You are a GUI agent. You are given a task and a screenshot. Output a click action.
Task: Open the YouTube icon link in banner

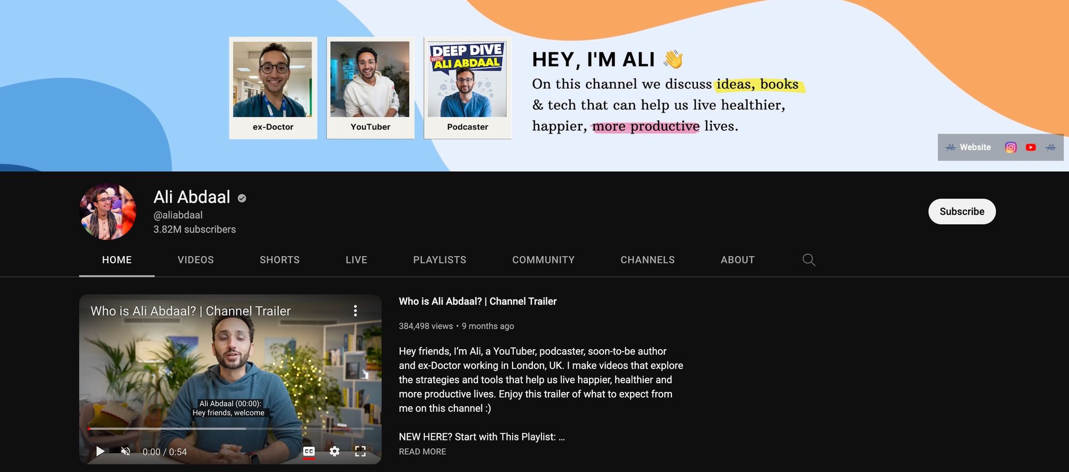point(1031,147)
